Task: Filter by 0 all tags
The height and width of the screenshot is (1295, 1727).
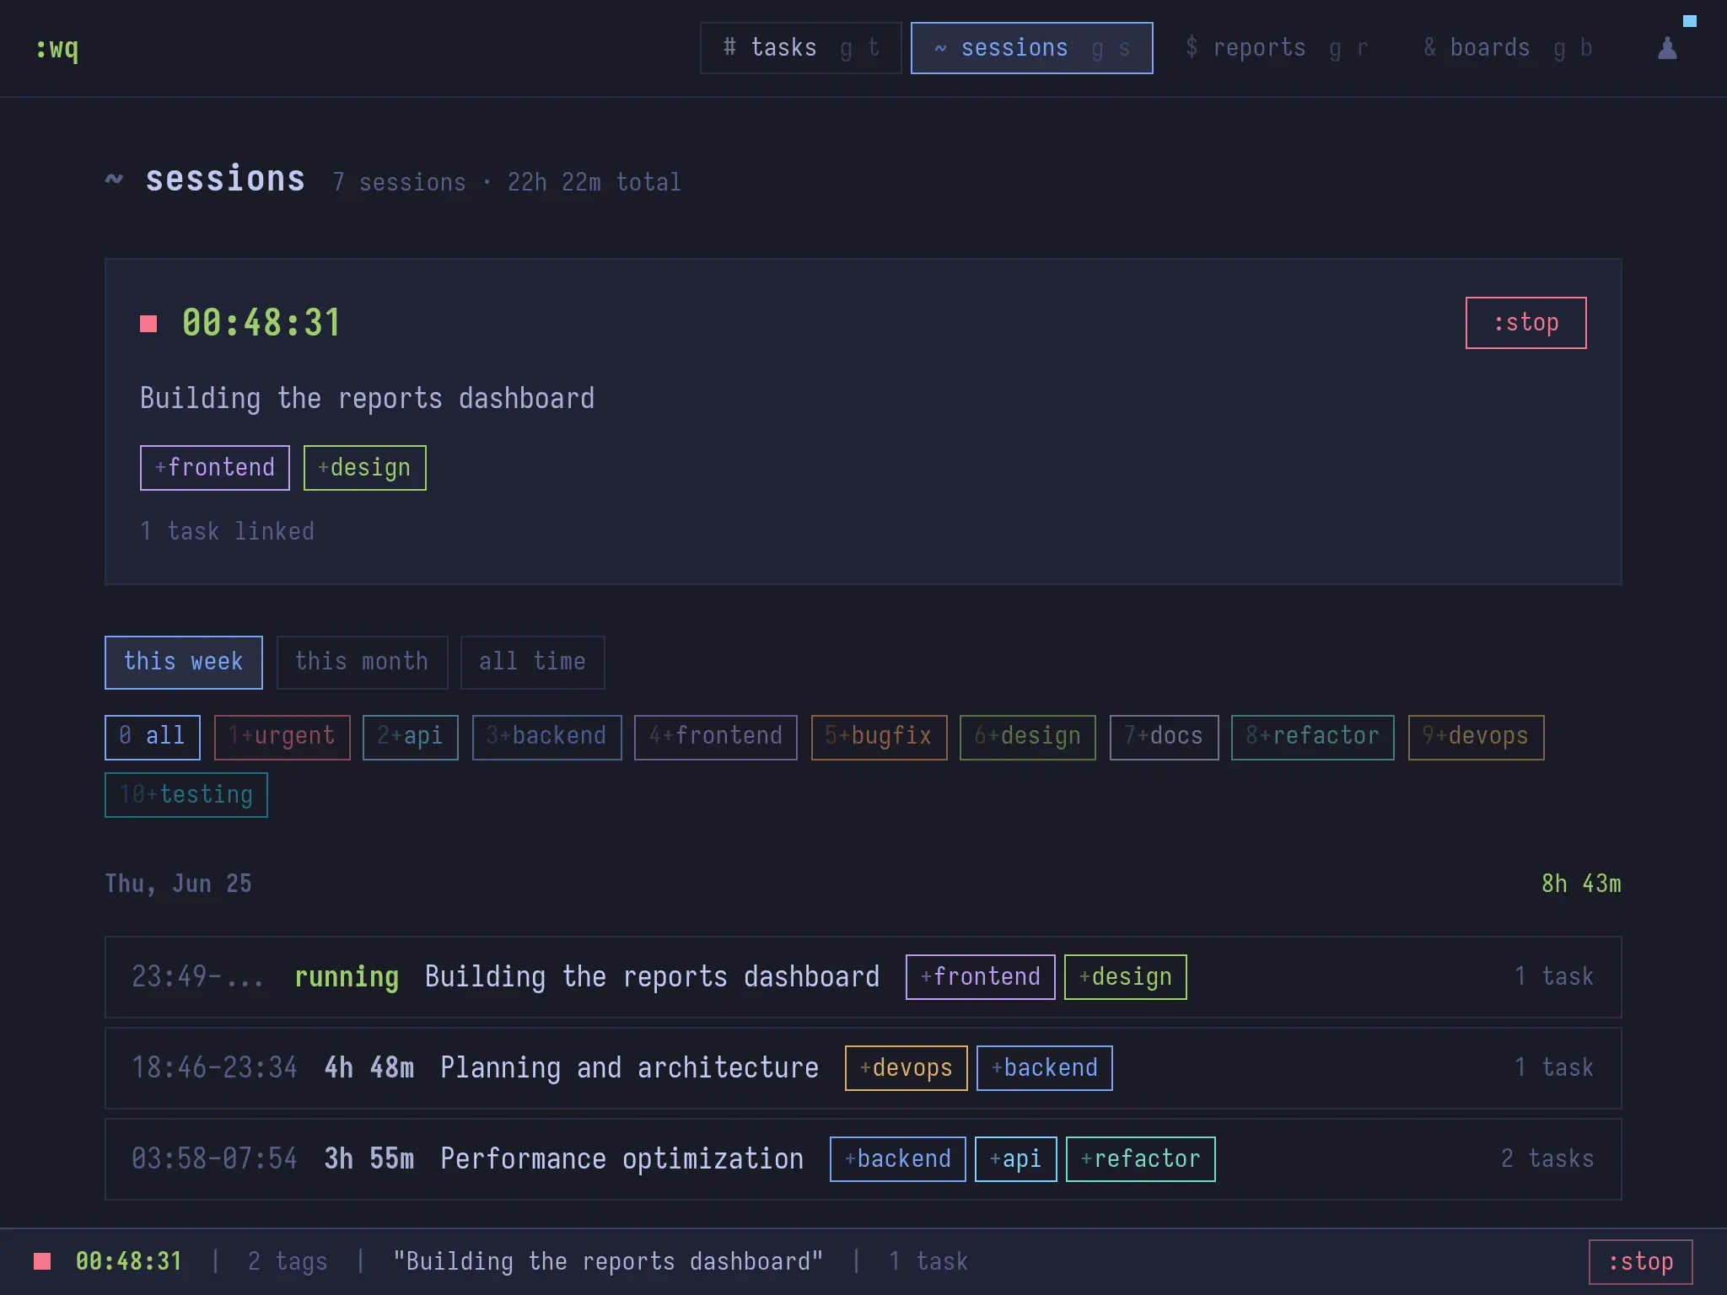Action: click(152, 737)
